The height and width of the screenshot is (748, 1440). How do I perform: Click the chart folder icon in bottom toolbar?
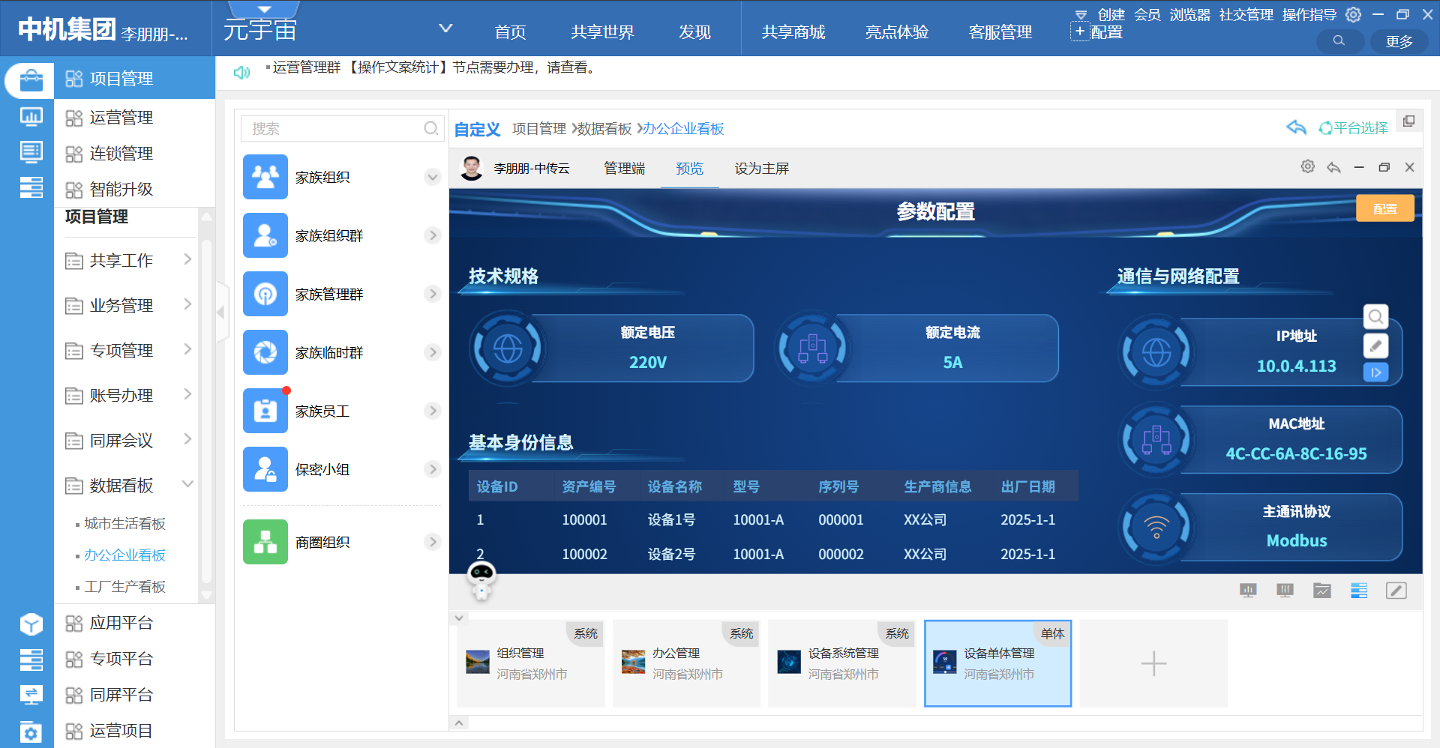pyautogui.click(x=1321, y=591)
